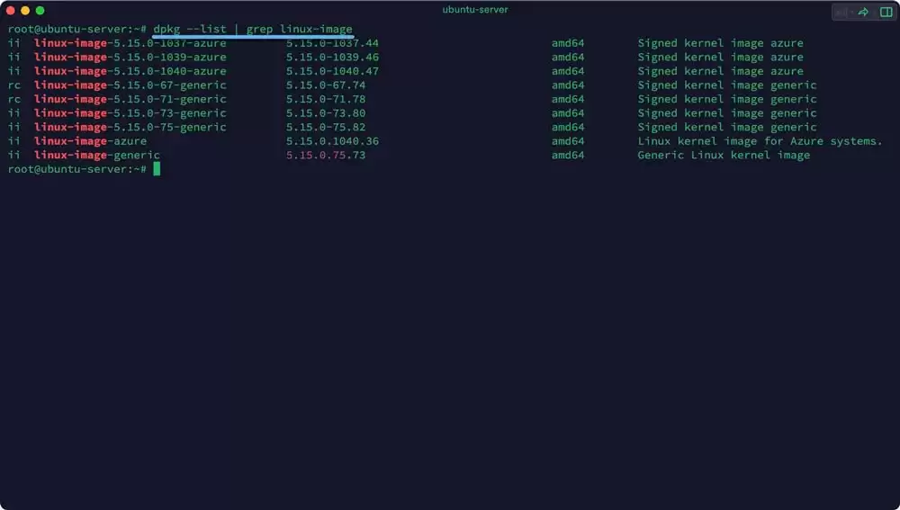This screenshot has width=900, height=510.
Task: Click 'Signed kernel image azure' in 1037-azure row
Action: tap(720, 43)
